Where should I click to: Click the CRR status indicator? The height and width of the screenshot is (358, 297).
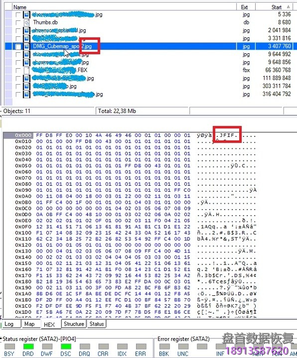[x=104, y=347]
